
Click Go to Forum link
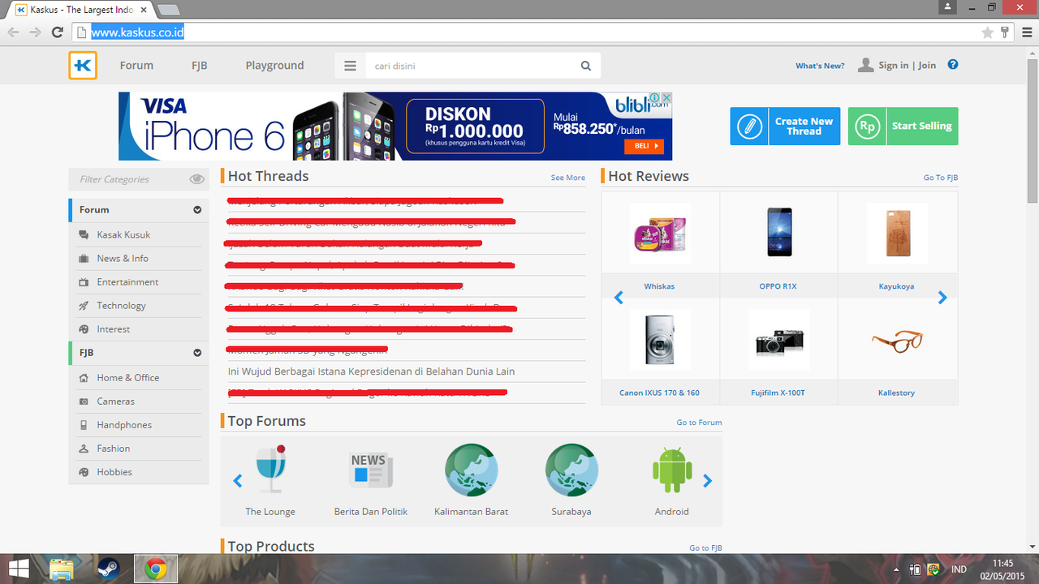tap(699, 423)
